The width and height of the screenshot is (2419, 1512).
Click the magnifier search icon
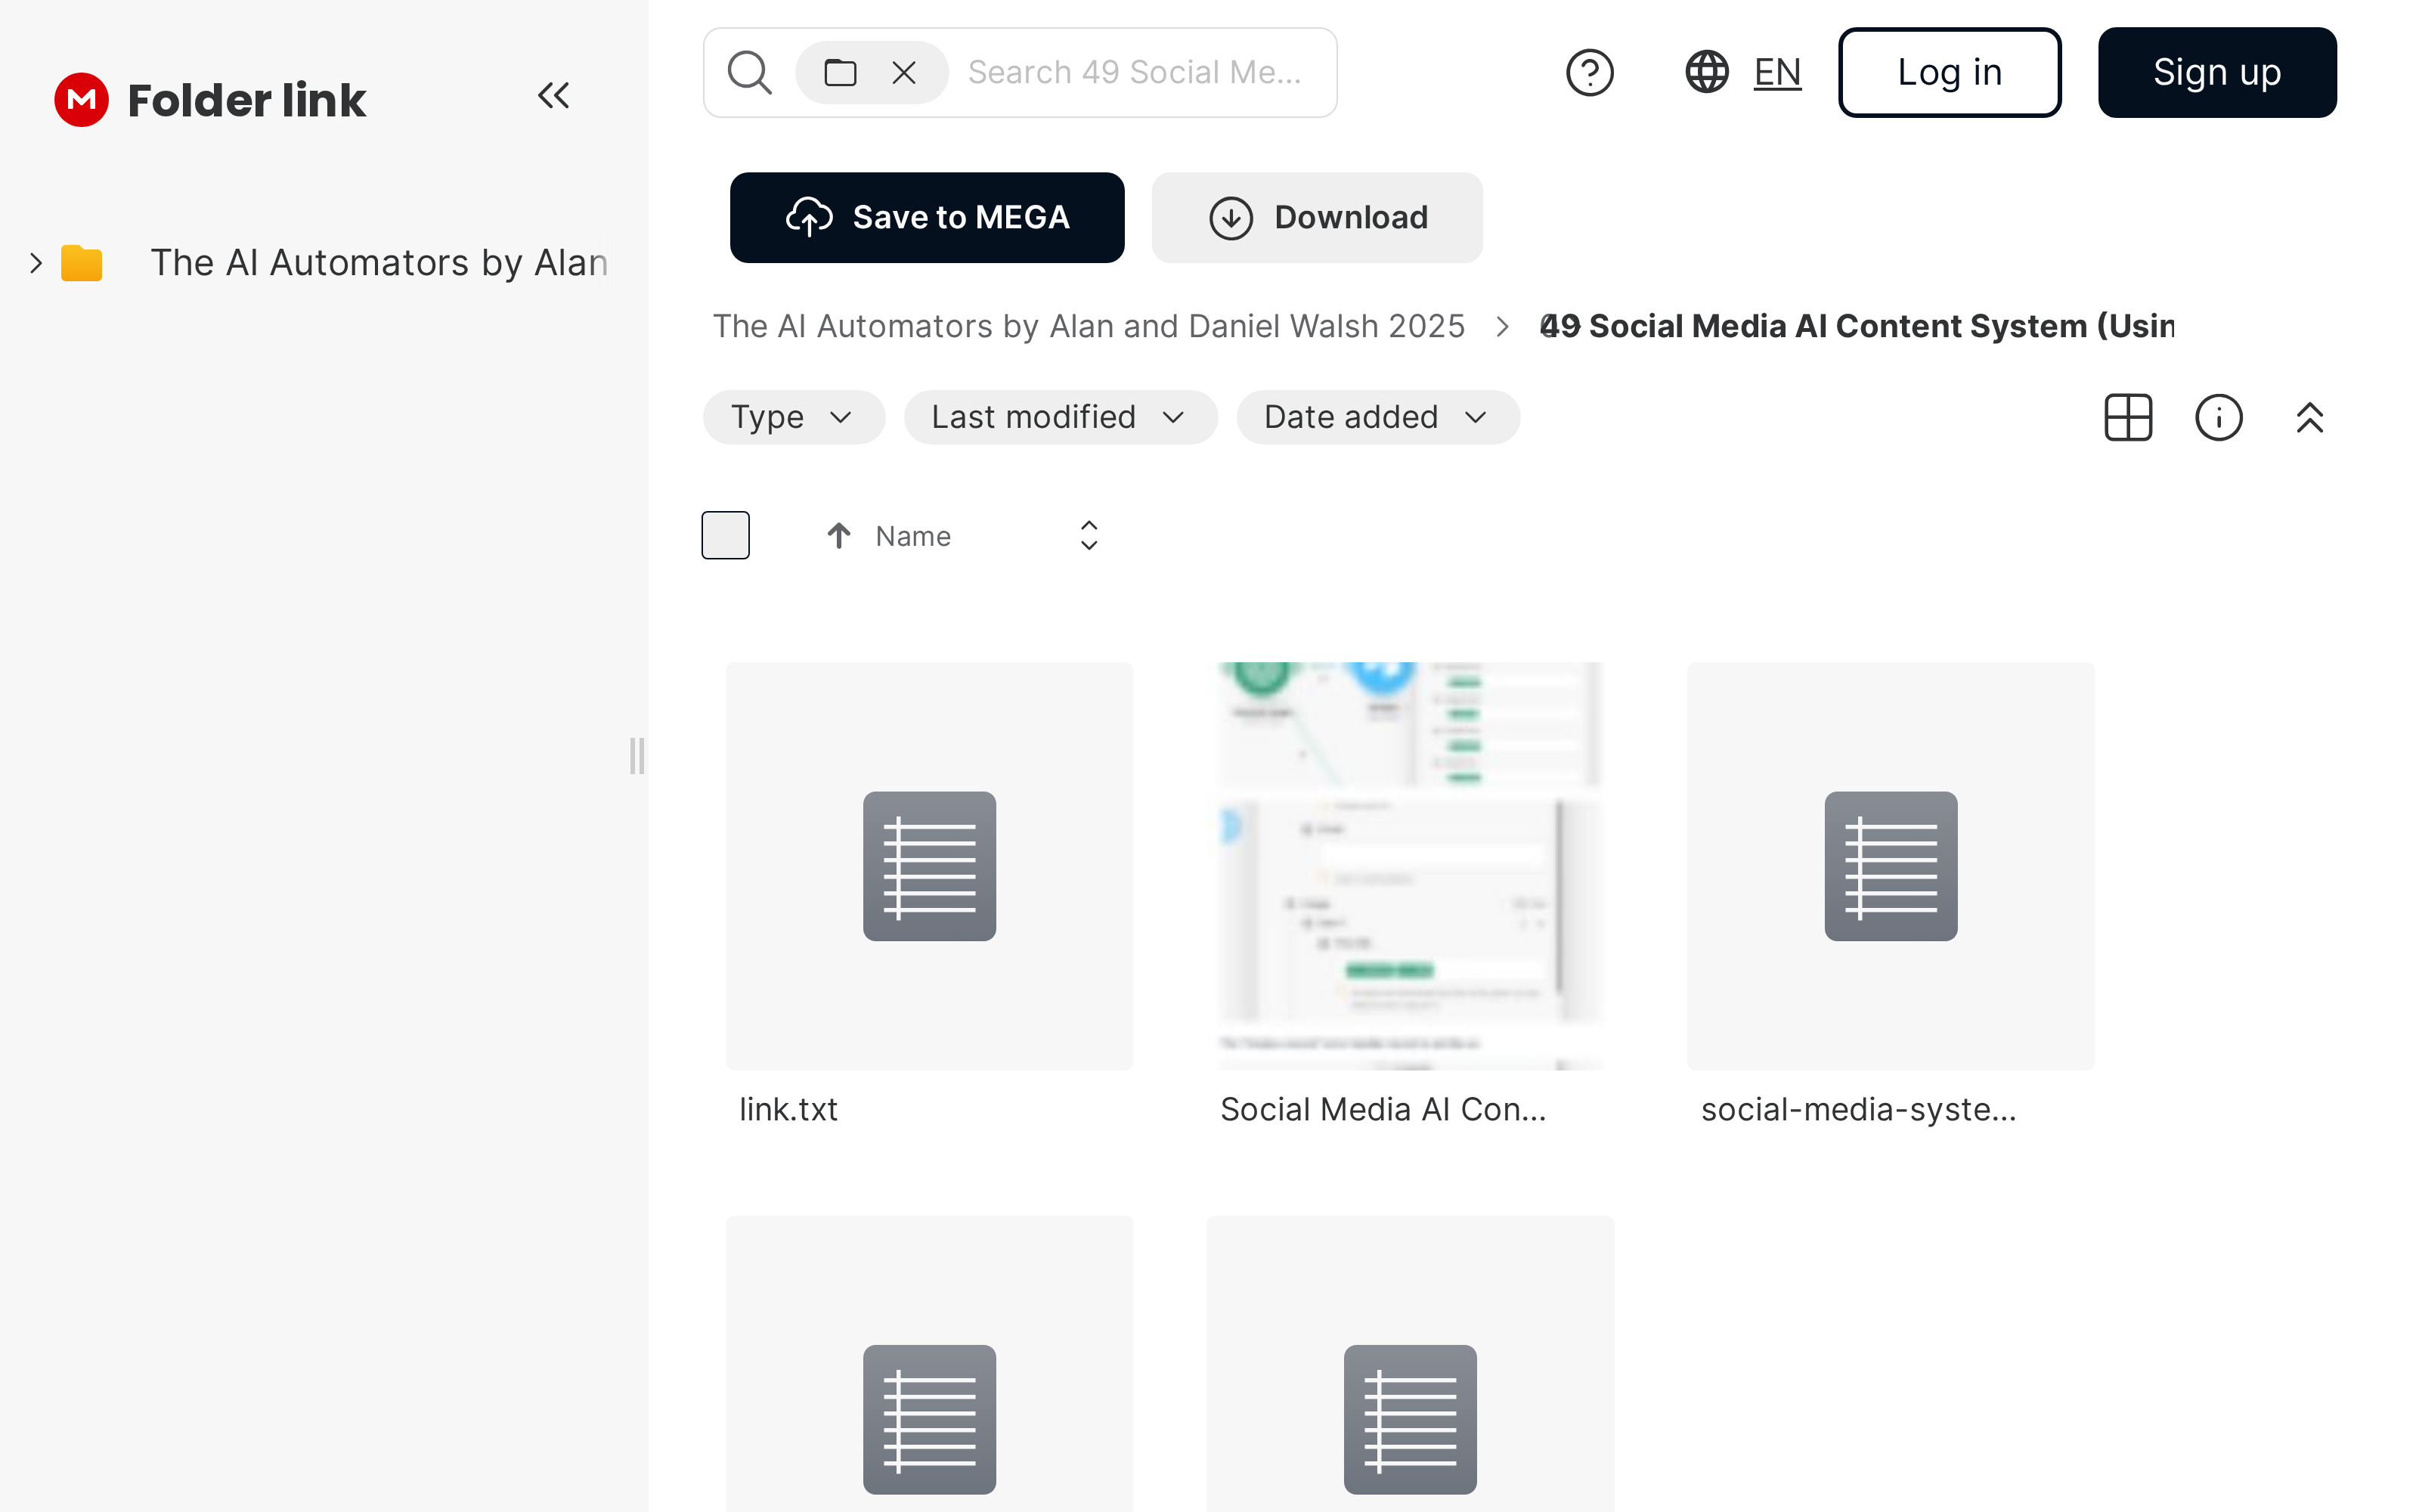click(x=750, y=72)
